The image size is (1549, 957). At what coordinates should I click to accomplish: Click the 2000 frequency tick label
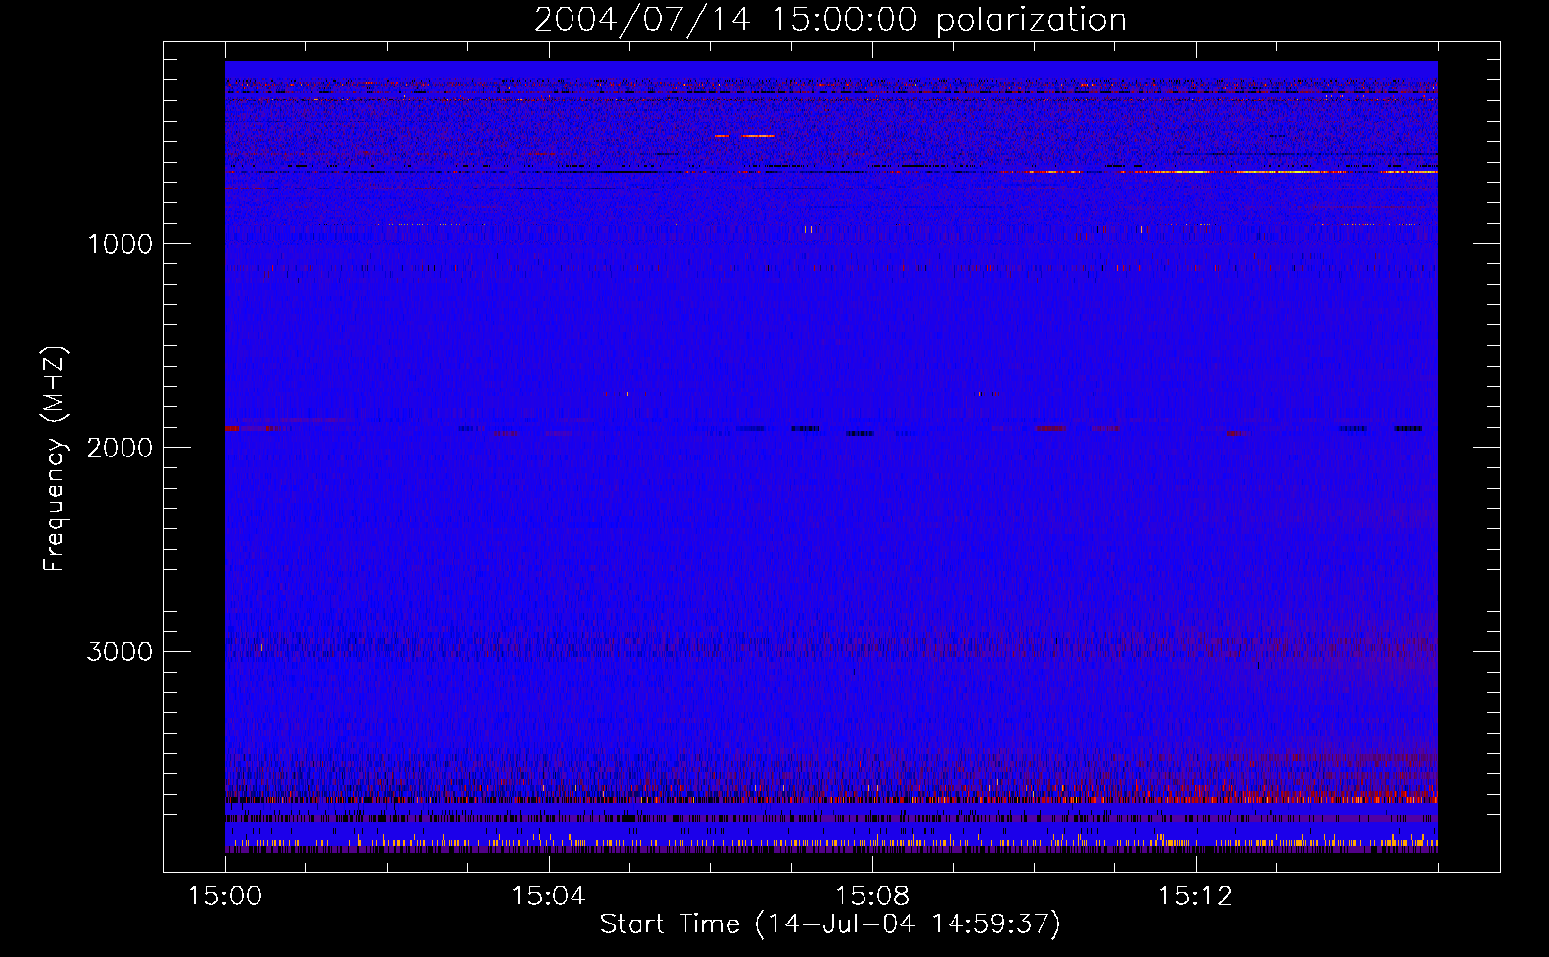120,448
